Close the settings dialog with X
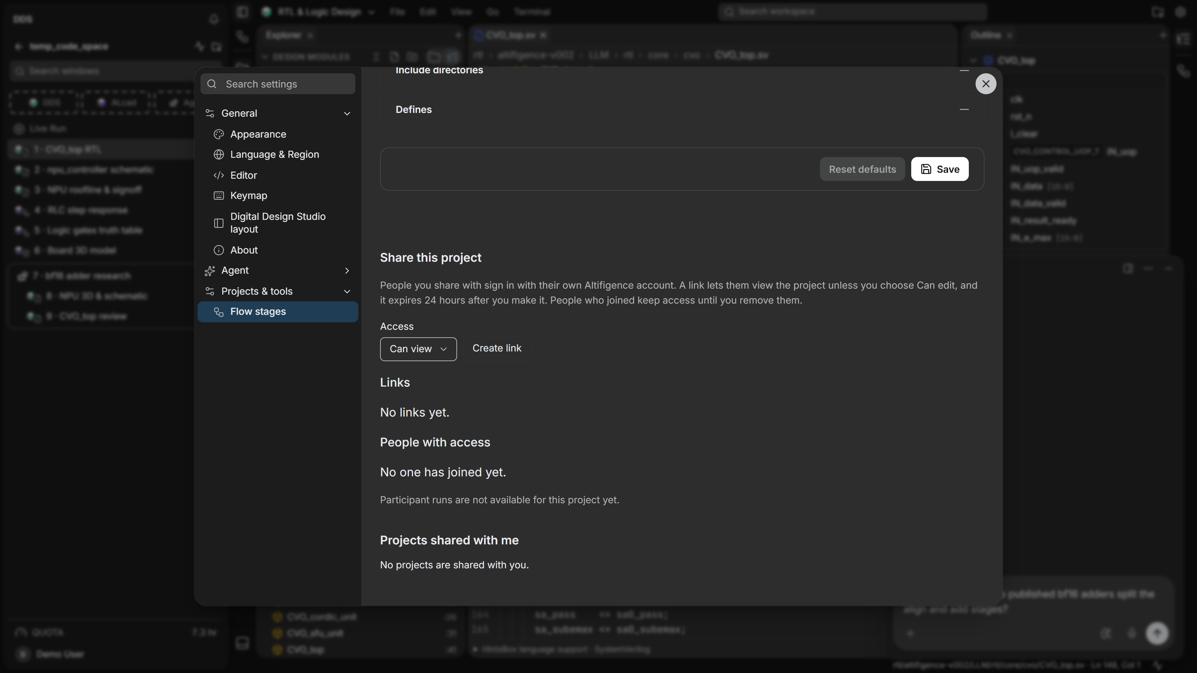1197x673 pixels. 986,84
